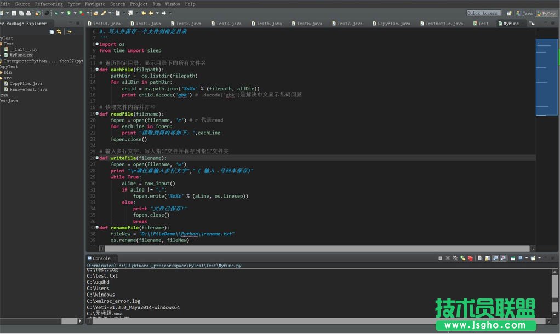Screen dimensions: 560x334
Task: Toggle Show Console on standard output change
Action: [x=495, y=258]
